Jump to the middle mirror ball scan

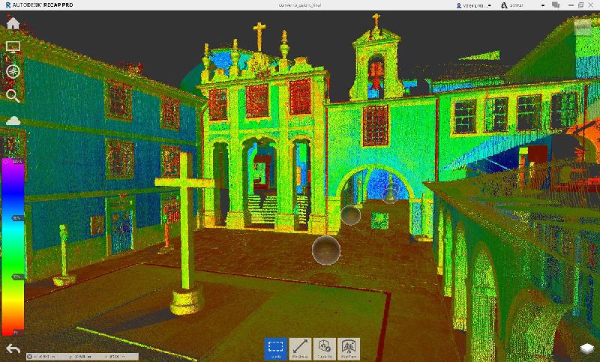(x=350, y=215)
